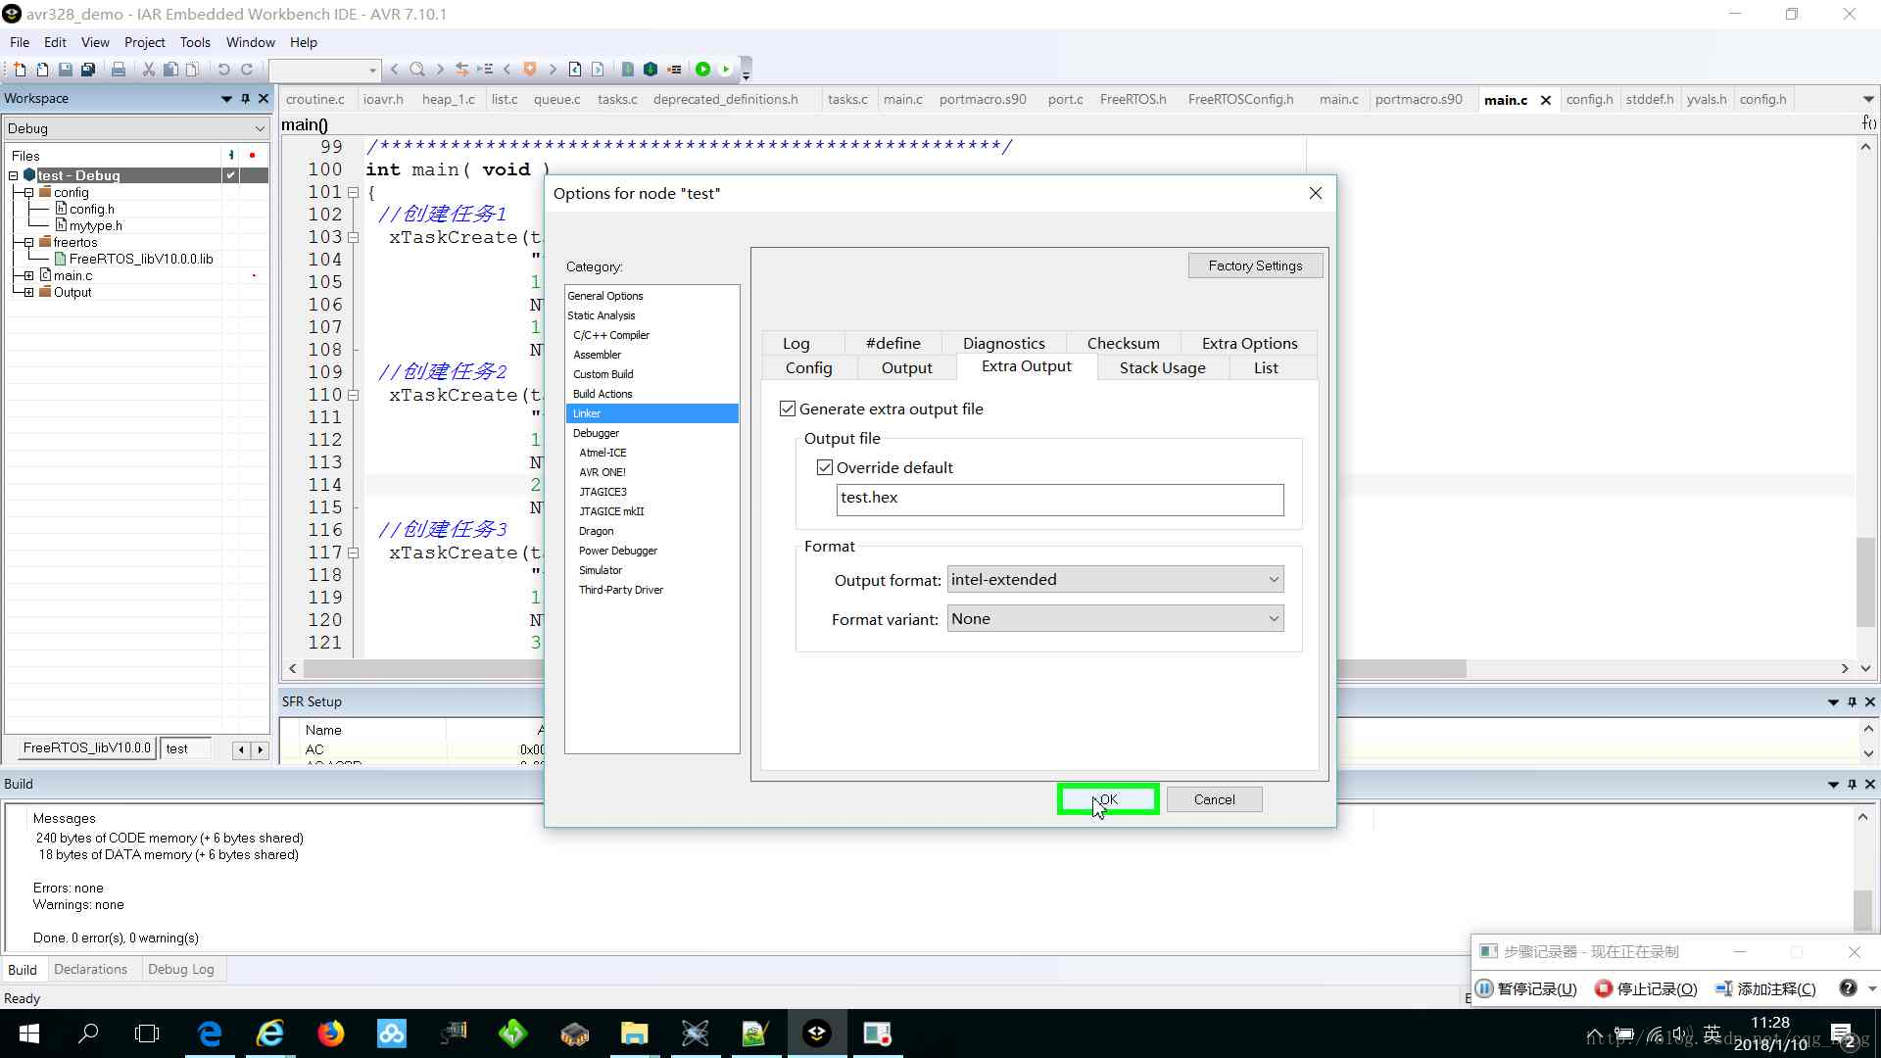Image resolution: width=1881 pixels, height=1058 pixels.
Task: Click the Navigate Forward page icon
Action: click(598, 70)
